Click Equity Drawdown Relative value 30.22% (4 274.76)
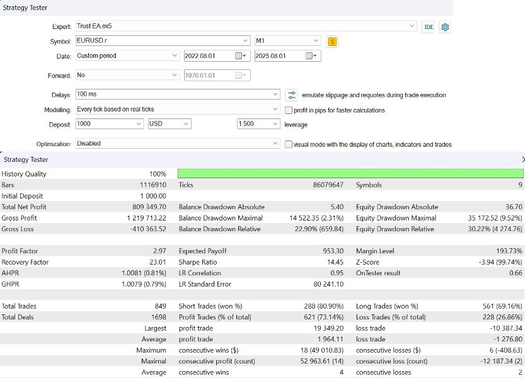 495,229
